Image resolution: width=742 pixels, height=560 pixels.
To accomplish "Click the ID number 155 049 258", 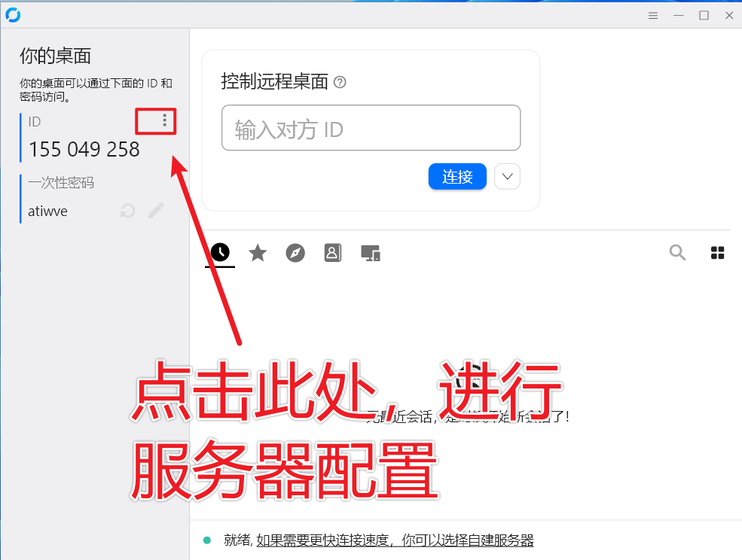I will 84,150.
